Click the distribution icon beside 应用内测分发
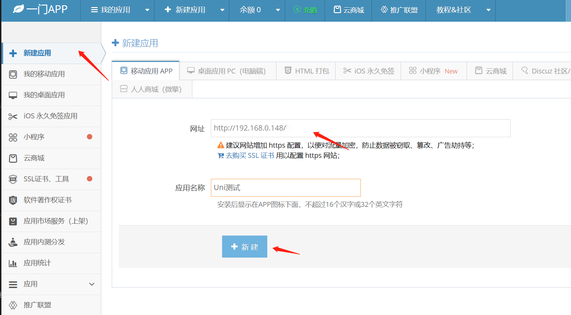This screenshot has height=315, width=571. pos(13,242)
